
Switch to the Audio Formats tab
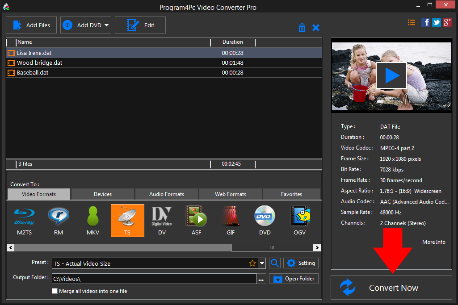tap(166, 194)
